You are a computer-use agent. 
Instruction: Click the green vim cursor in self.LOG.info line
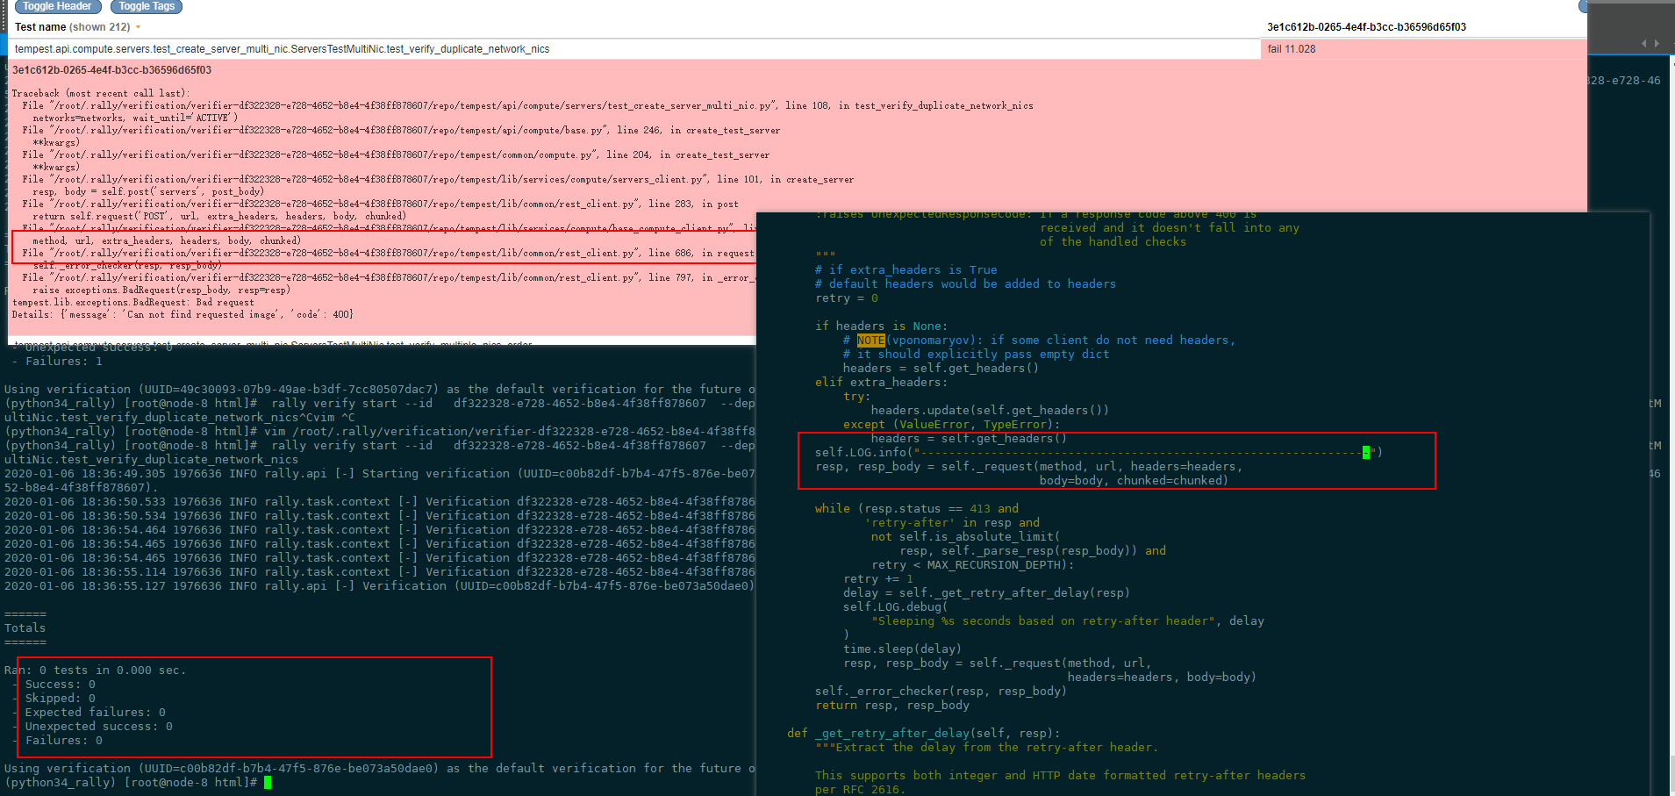point(1366,452)
